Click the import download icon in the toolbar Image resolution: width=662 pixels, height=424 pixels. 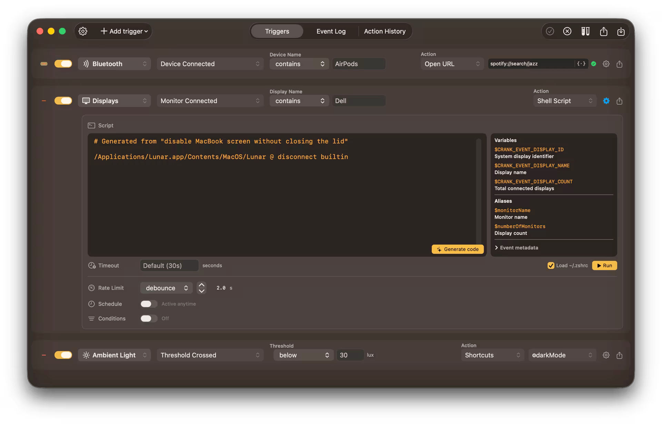(621, 32)
